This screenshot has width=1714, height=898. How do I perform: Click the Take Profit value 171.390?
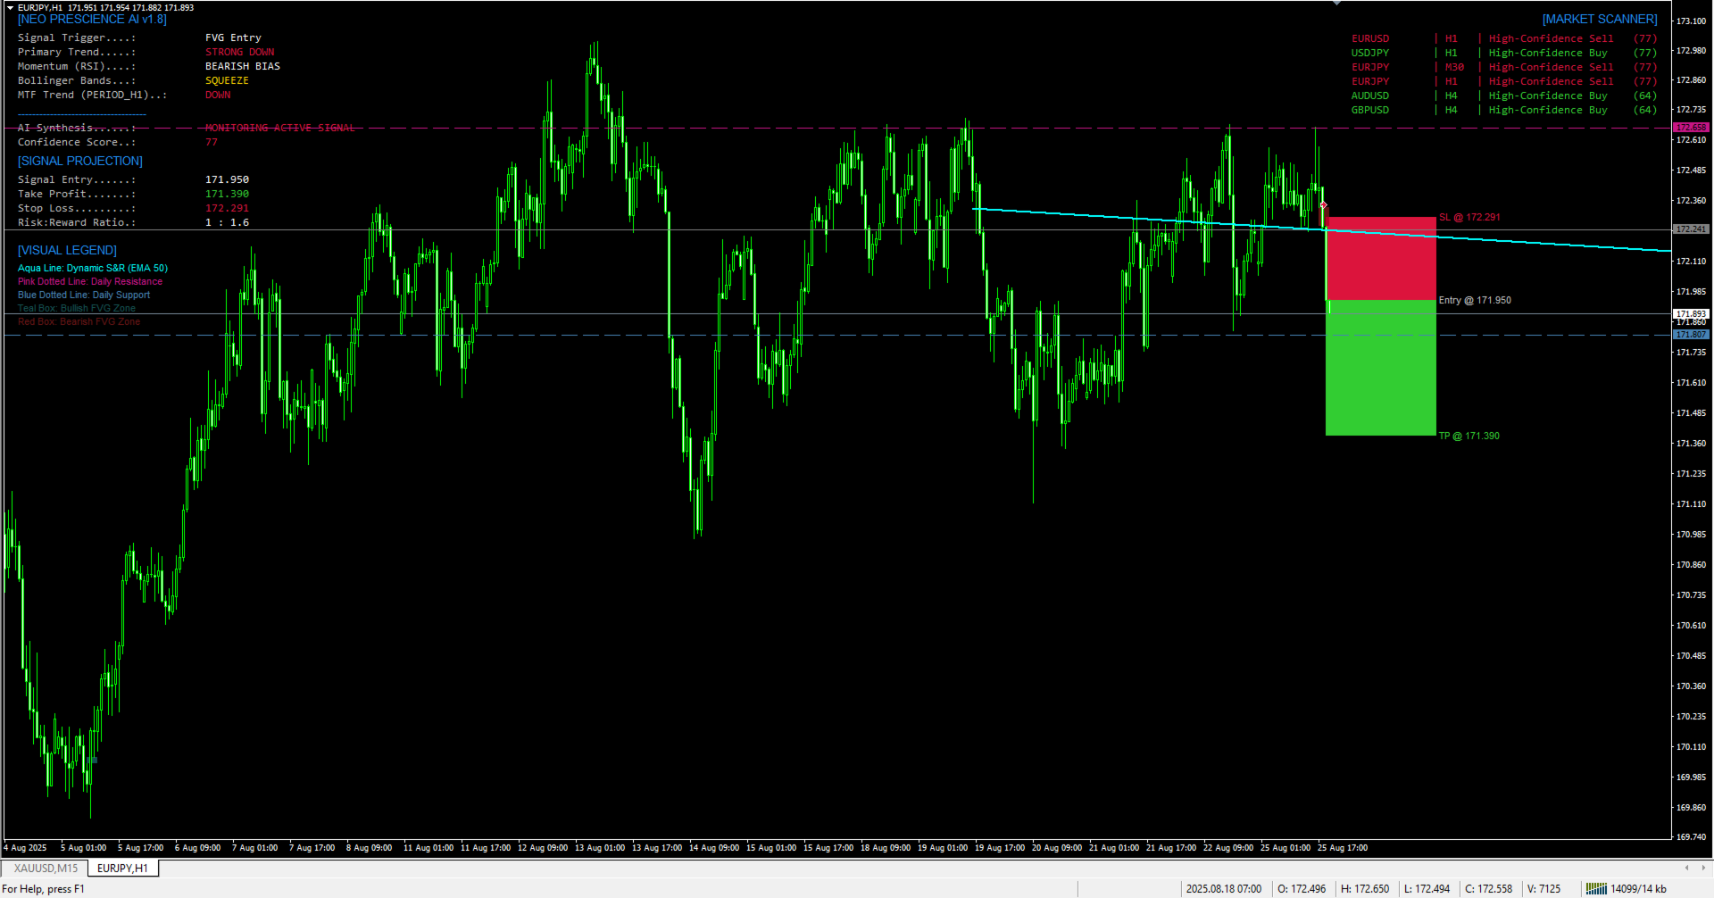(x=227, y=194)
